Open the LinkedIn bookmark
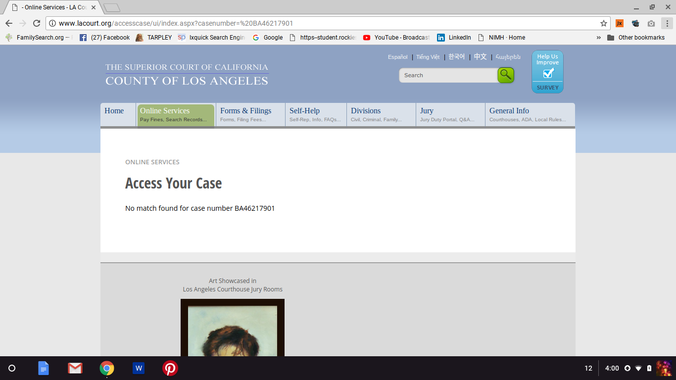This screenshot has width=676, height=380. click(454, 38)
